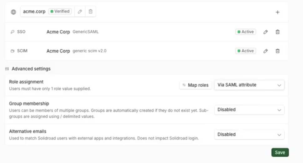Click the SCIM row label
The width and height of the screenshot is (303, 163).
pos(22,51)
